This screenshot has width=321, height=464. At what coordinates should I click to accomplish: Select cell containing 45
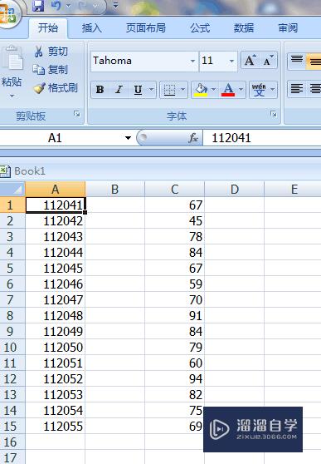tap(174, 220)
